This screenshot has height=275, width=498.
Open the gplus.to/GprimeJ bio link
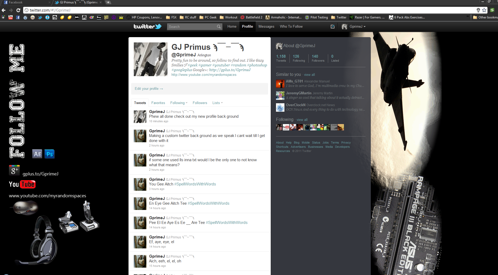[230, 70]
